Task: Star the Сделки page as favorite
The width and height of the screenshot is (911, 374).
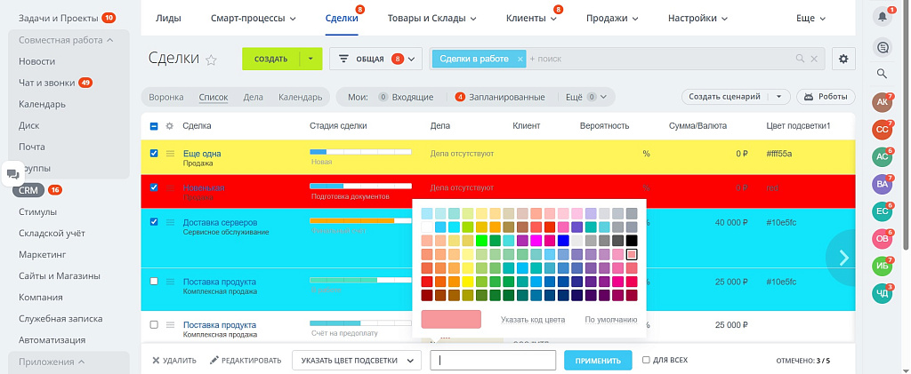Action: [x=212, y=60]
